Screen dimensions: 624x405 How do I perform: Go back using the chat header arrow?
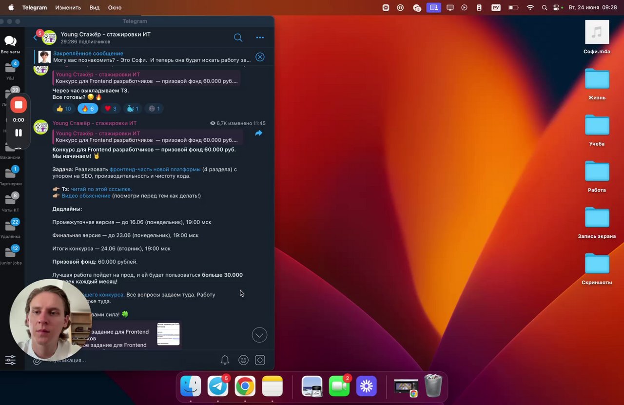tap(36, 38)
